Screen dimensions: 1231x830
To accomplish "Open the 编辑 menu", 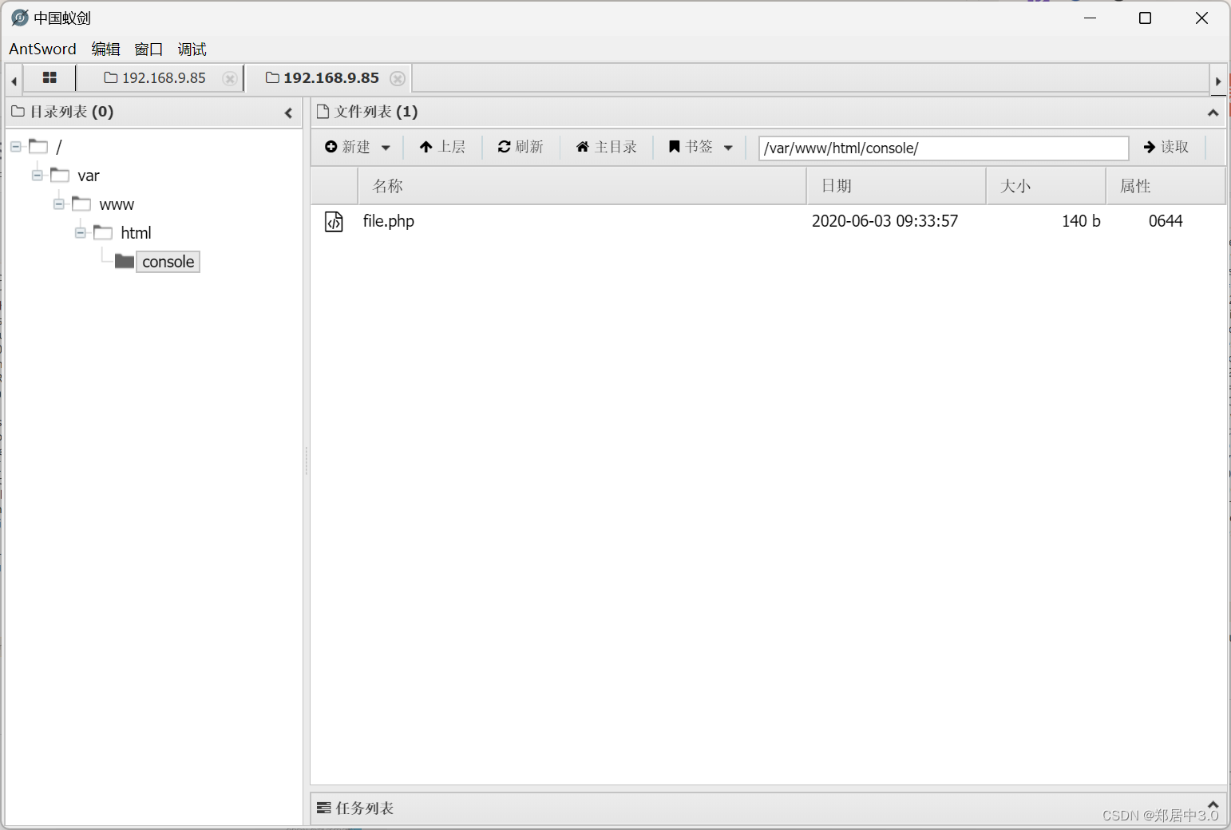I will pyautogui.click(x=105, y=49).
